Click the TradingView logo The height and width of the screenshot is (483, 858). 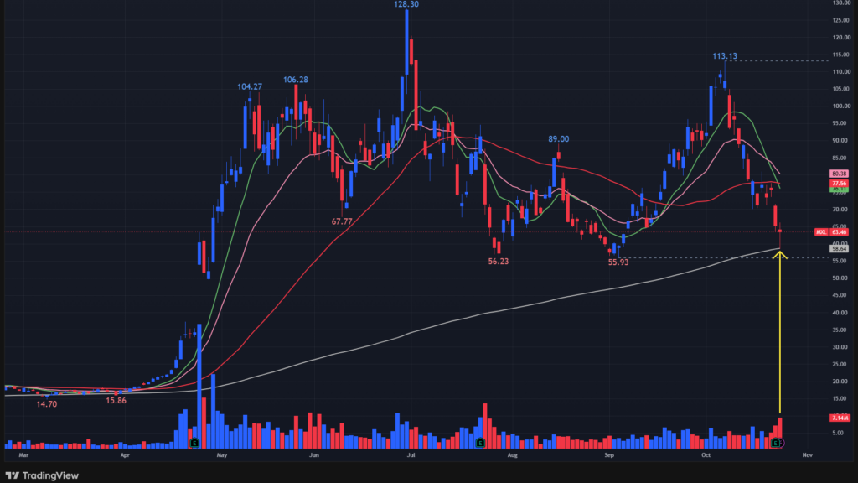[42, 475]
